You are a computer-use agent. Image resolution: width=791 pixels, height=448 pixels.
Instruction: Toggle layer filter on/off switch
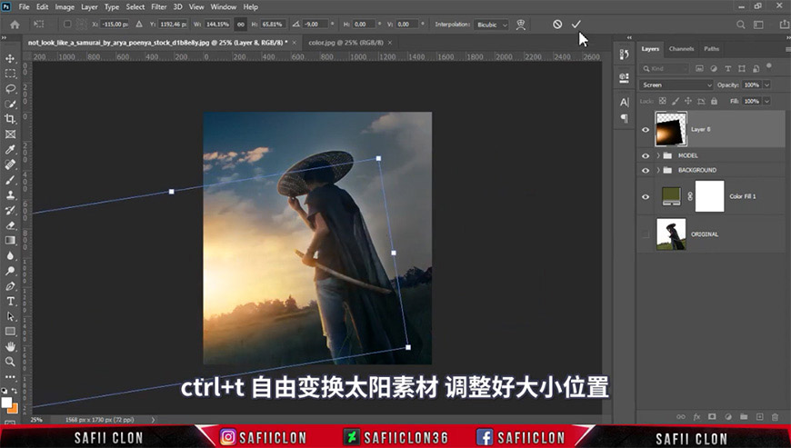pyautogui.click(x=769, y=66)
